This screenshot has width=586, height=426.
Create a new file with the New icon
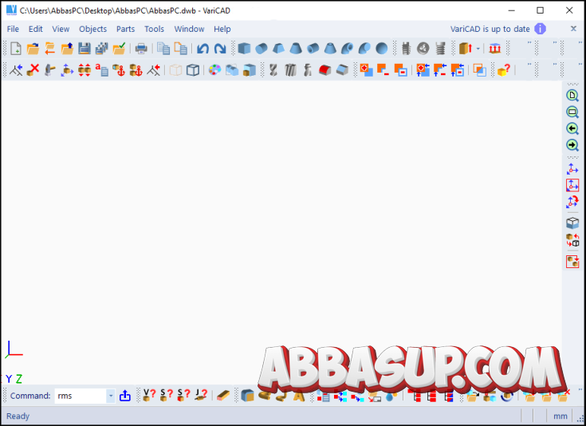(x=16, y=48)
